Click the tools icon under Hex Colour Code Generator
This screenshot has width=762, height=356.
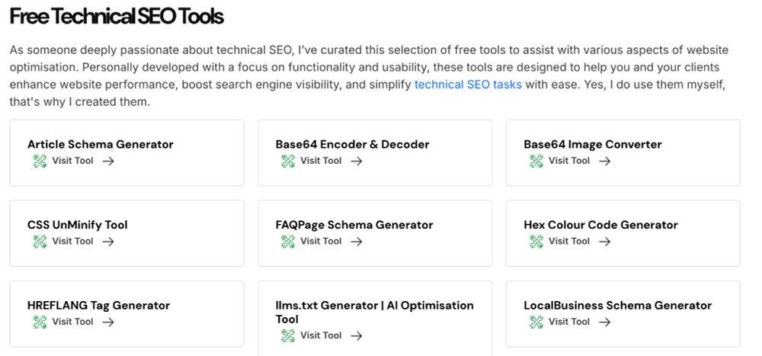coord(536,241)
